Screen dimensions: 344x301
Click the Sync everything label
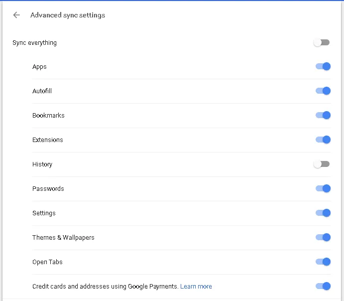(34, 43)
